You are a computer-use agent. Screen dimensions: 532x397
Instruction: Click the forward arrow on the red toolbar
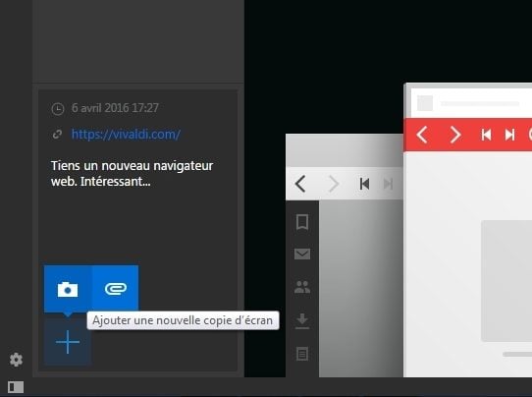click(x=455, y=135)
